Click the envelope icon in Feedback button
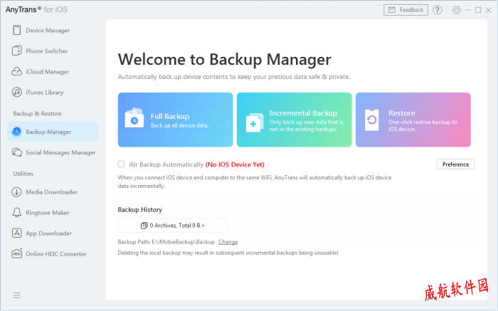Image resolution: width=498 pixels, height=311 pixels. 392,10
